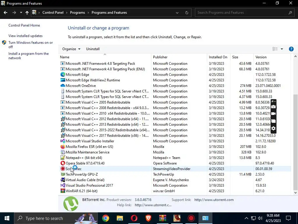Open the address bar history dropdown
Screen dimensions: 298x224
[x=177, y=13]
